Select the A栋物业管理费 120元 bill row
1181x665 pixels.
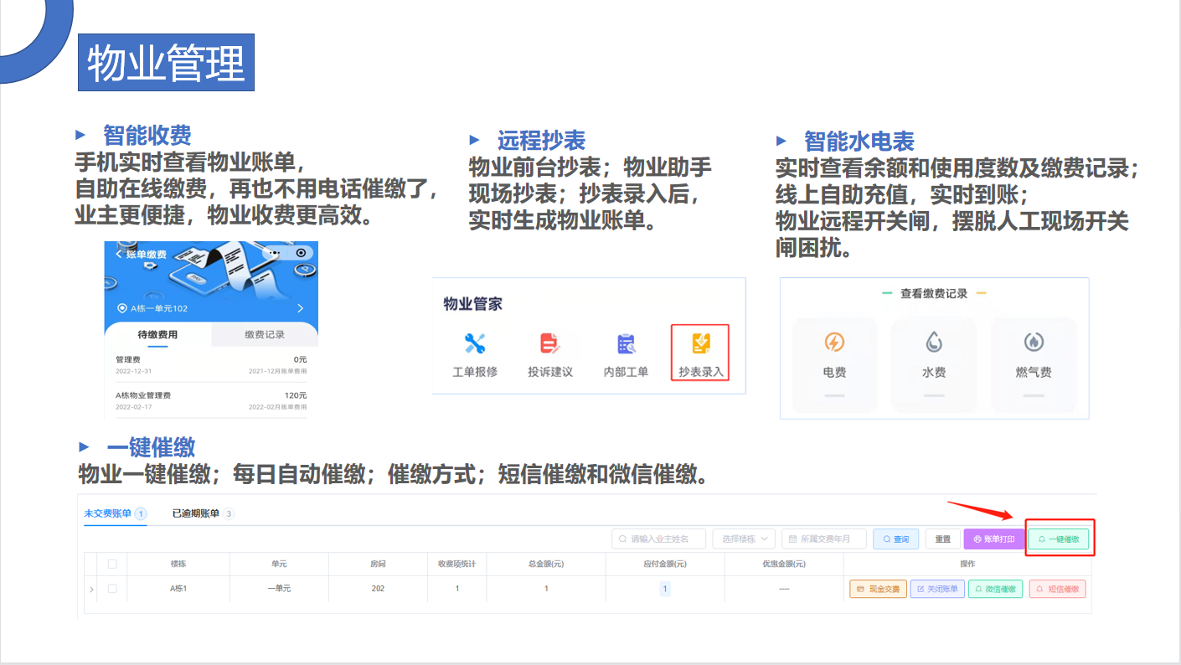click(211, 400)
